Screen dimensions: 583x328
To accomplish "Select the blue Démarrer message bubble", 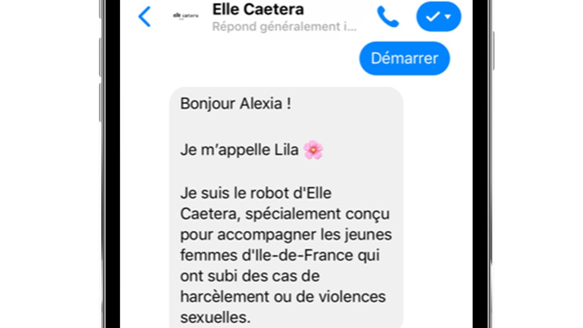I will [x=404, y=58].
